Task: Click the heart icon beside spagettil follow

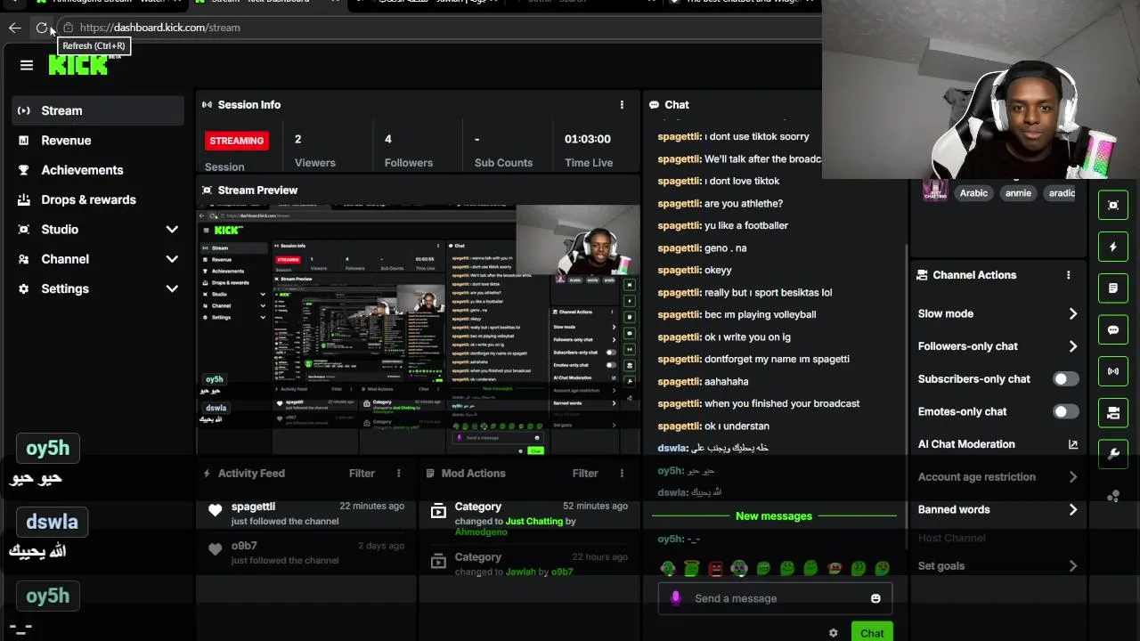Action: tap(215, 510)
